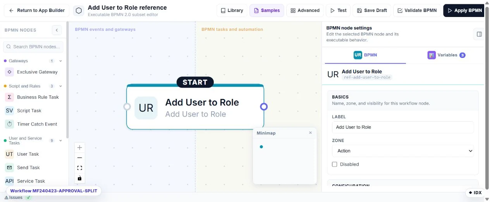
Task: Click the node's left input handle
Action: click(x=127, y=107)
